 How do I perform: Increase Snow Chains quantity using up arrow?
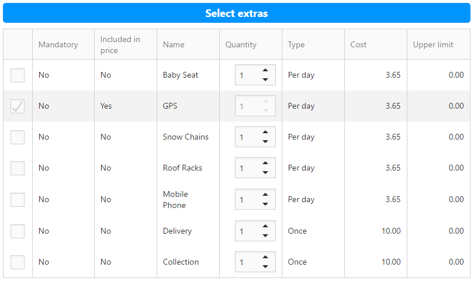coord(265,132)
